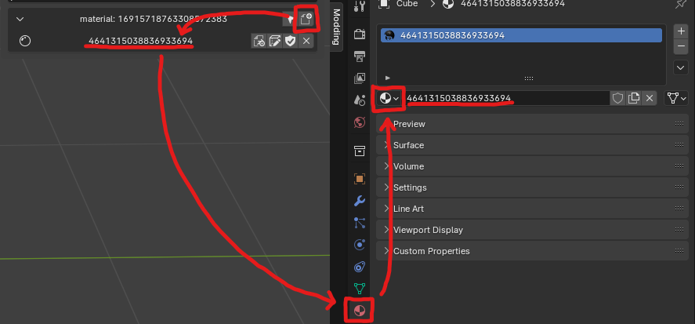Unlink the material data-block with X
This screenshot has width=695, height=324.
pos(650,98)
